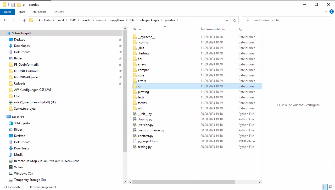Select the pyproject.toml file icon
The width and height of the screenshot is (335, 190).
click(x=135, y=141)
